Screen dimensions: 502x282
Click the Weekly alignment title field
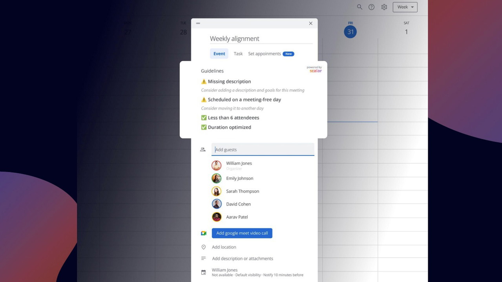(261, 39)
